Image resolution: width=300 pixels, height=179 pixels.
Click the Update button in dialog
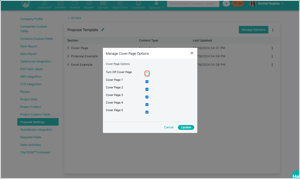click(186, 127)
